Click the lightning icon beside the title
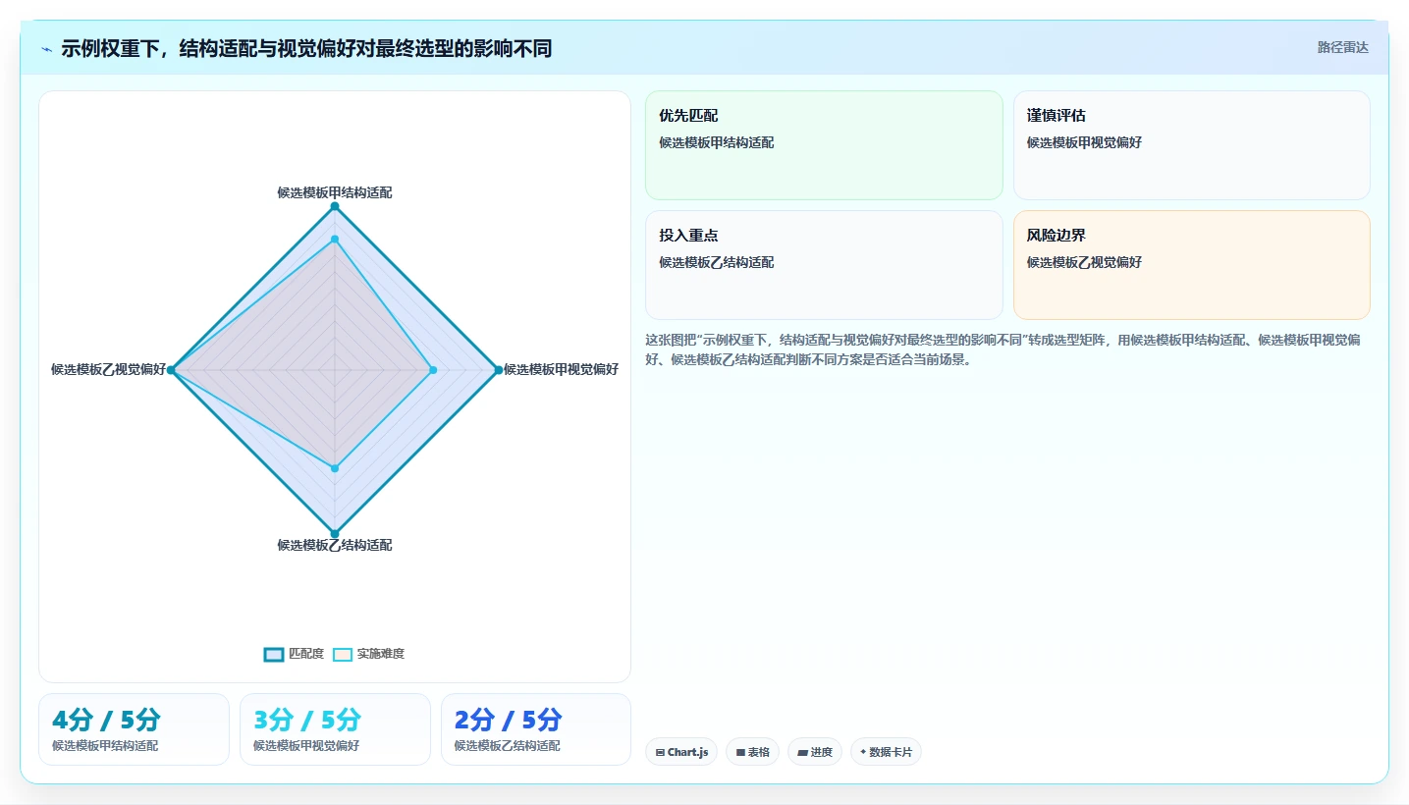Image resolution: width=1409 pixels, height=805 pixels. point(47,49)
